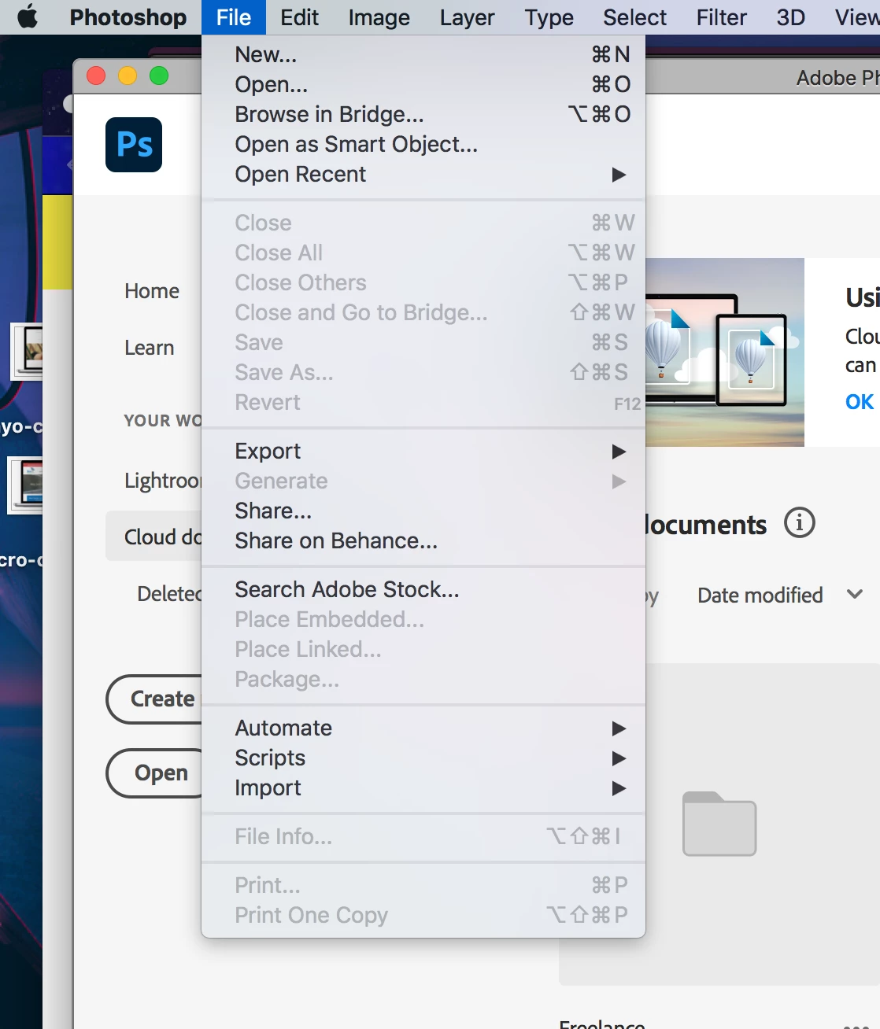Open the Layer menu

[x=467, y=17]
